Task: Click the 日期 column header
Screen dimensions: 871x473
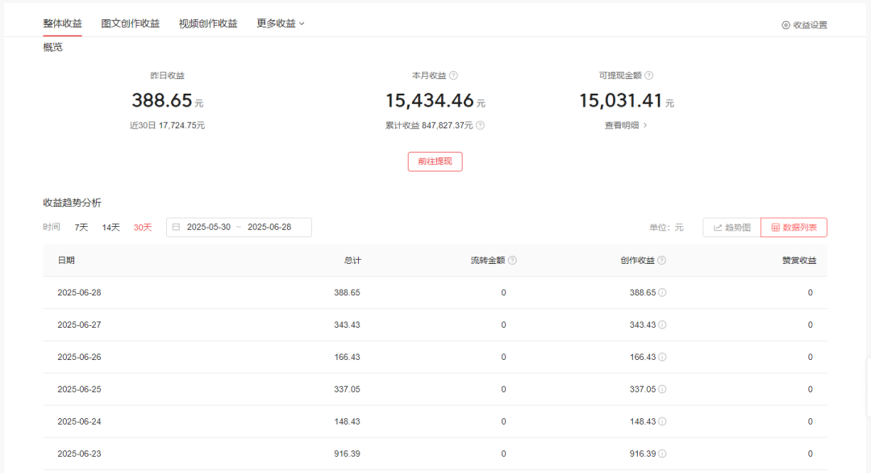Action: point(66,260)
